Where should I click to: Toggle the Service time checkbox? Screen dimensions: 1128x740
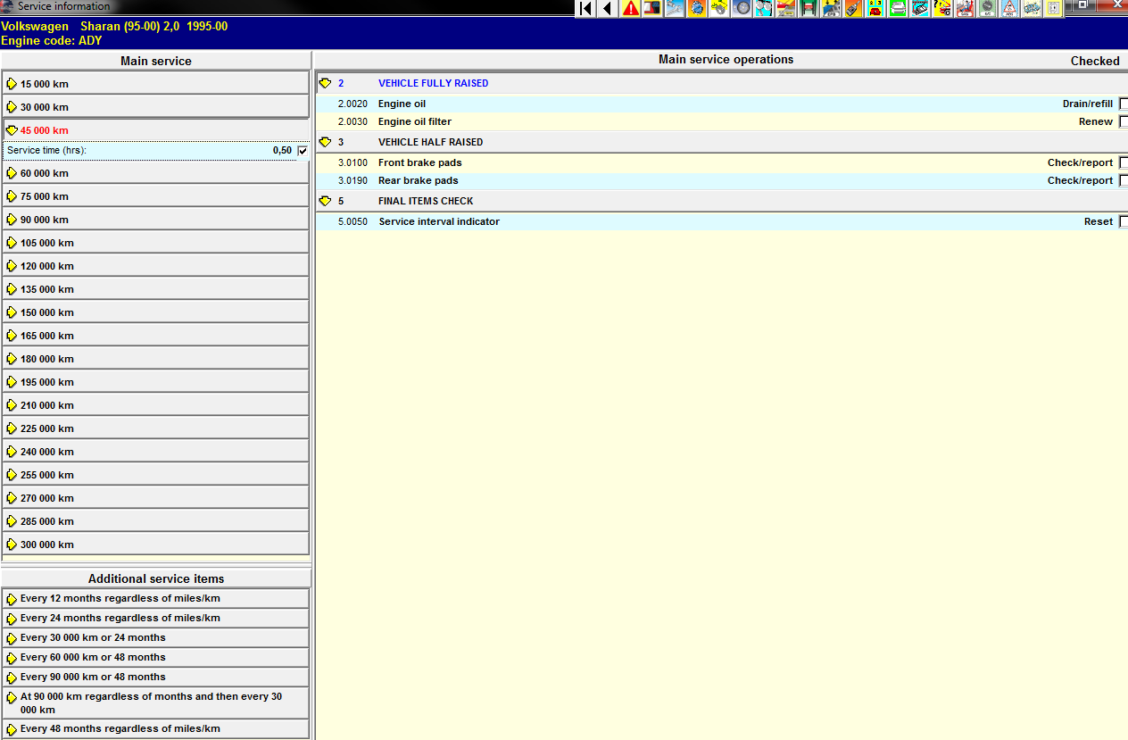[x=303, y=151]
